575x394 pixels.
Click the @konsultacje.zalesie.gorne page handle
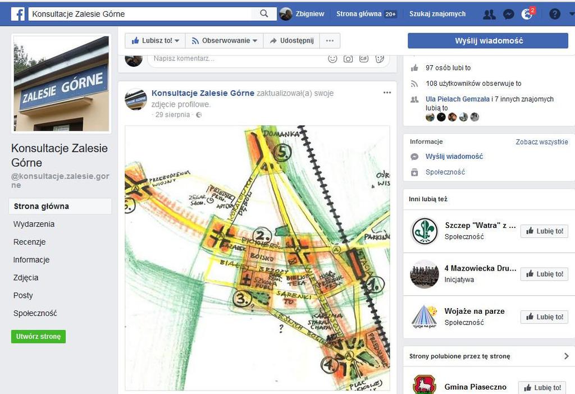[x=60, y=180]
